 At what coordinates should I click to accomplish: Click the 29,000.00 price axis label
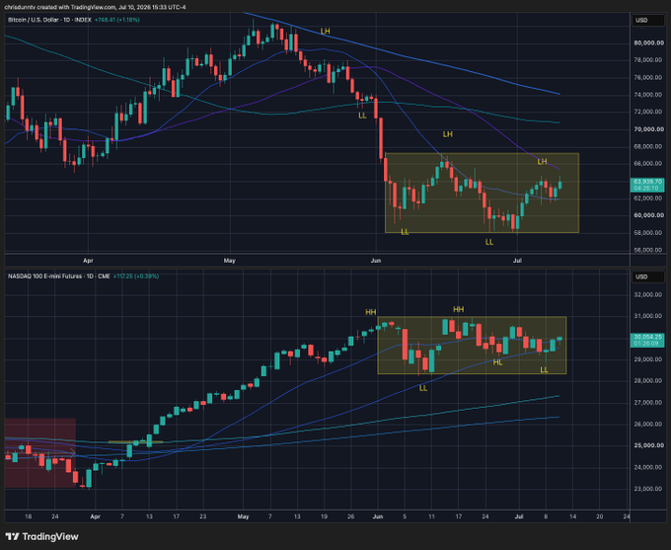(648, 359)
